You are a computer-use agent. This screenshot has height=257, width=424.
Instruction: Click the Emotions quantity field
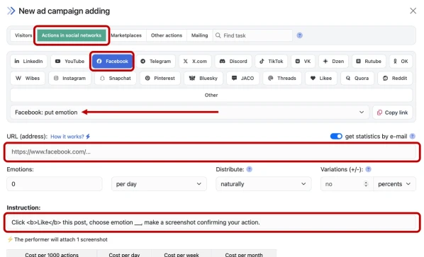[55, 184]
